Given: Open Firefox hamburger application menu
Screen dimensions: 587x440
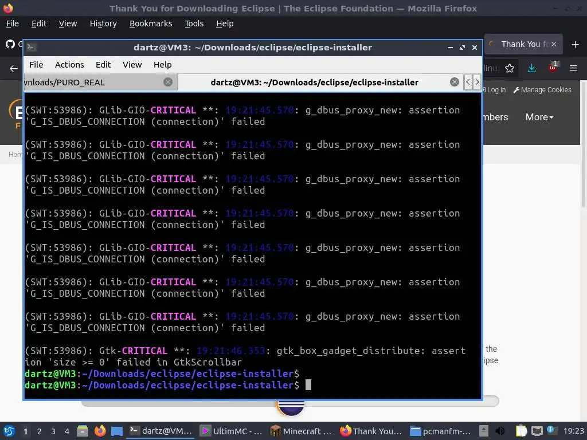Looking at the screenshot, I should pos(573,68).
